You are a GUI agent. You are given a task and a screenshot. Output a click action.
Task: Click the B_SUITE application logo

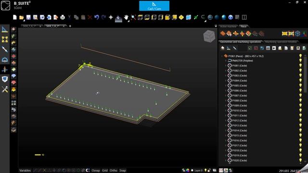pos(5,5)
